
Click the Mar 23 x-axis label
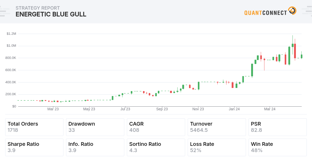pyautogui.click(x=53, y=109)
